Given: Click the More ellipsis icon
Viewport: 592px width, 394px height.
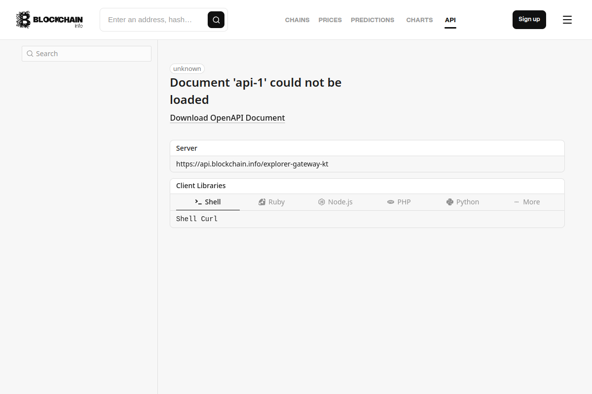Looking at the screenshot, I should (517, 202).
